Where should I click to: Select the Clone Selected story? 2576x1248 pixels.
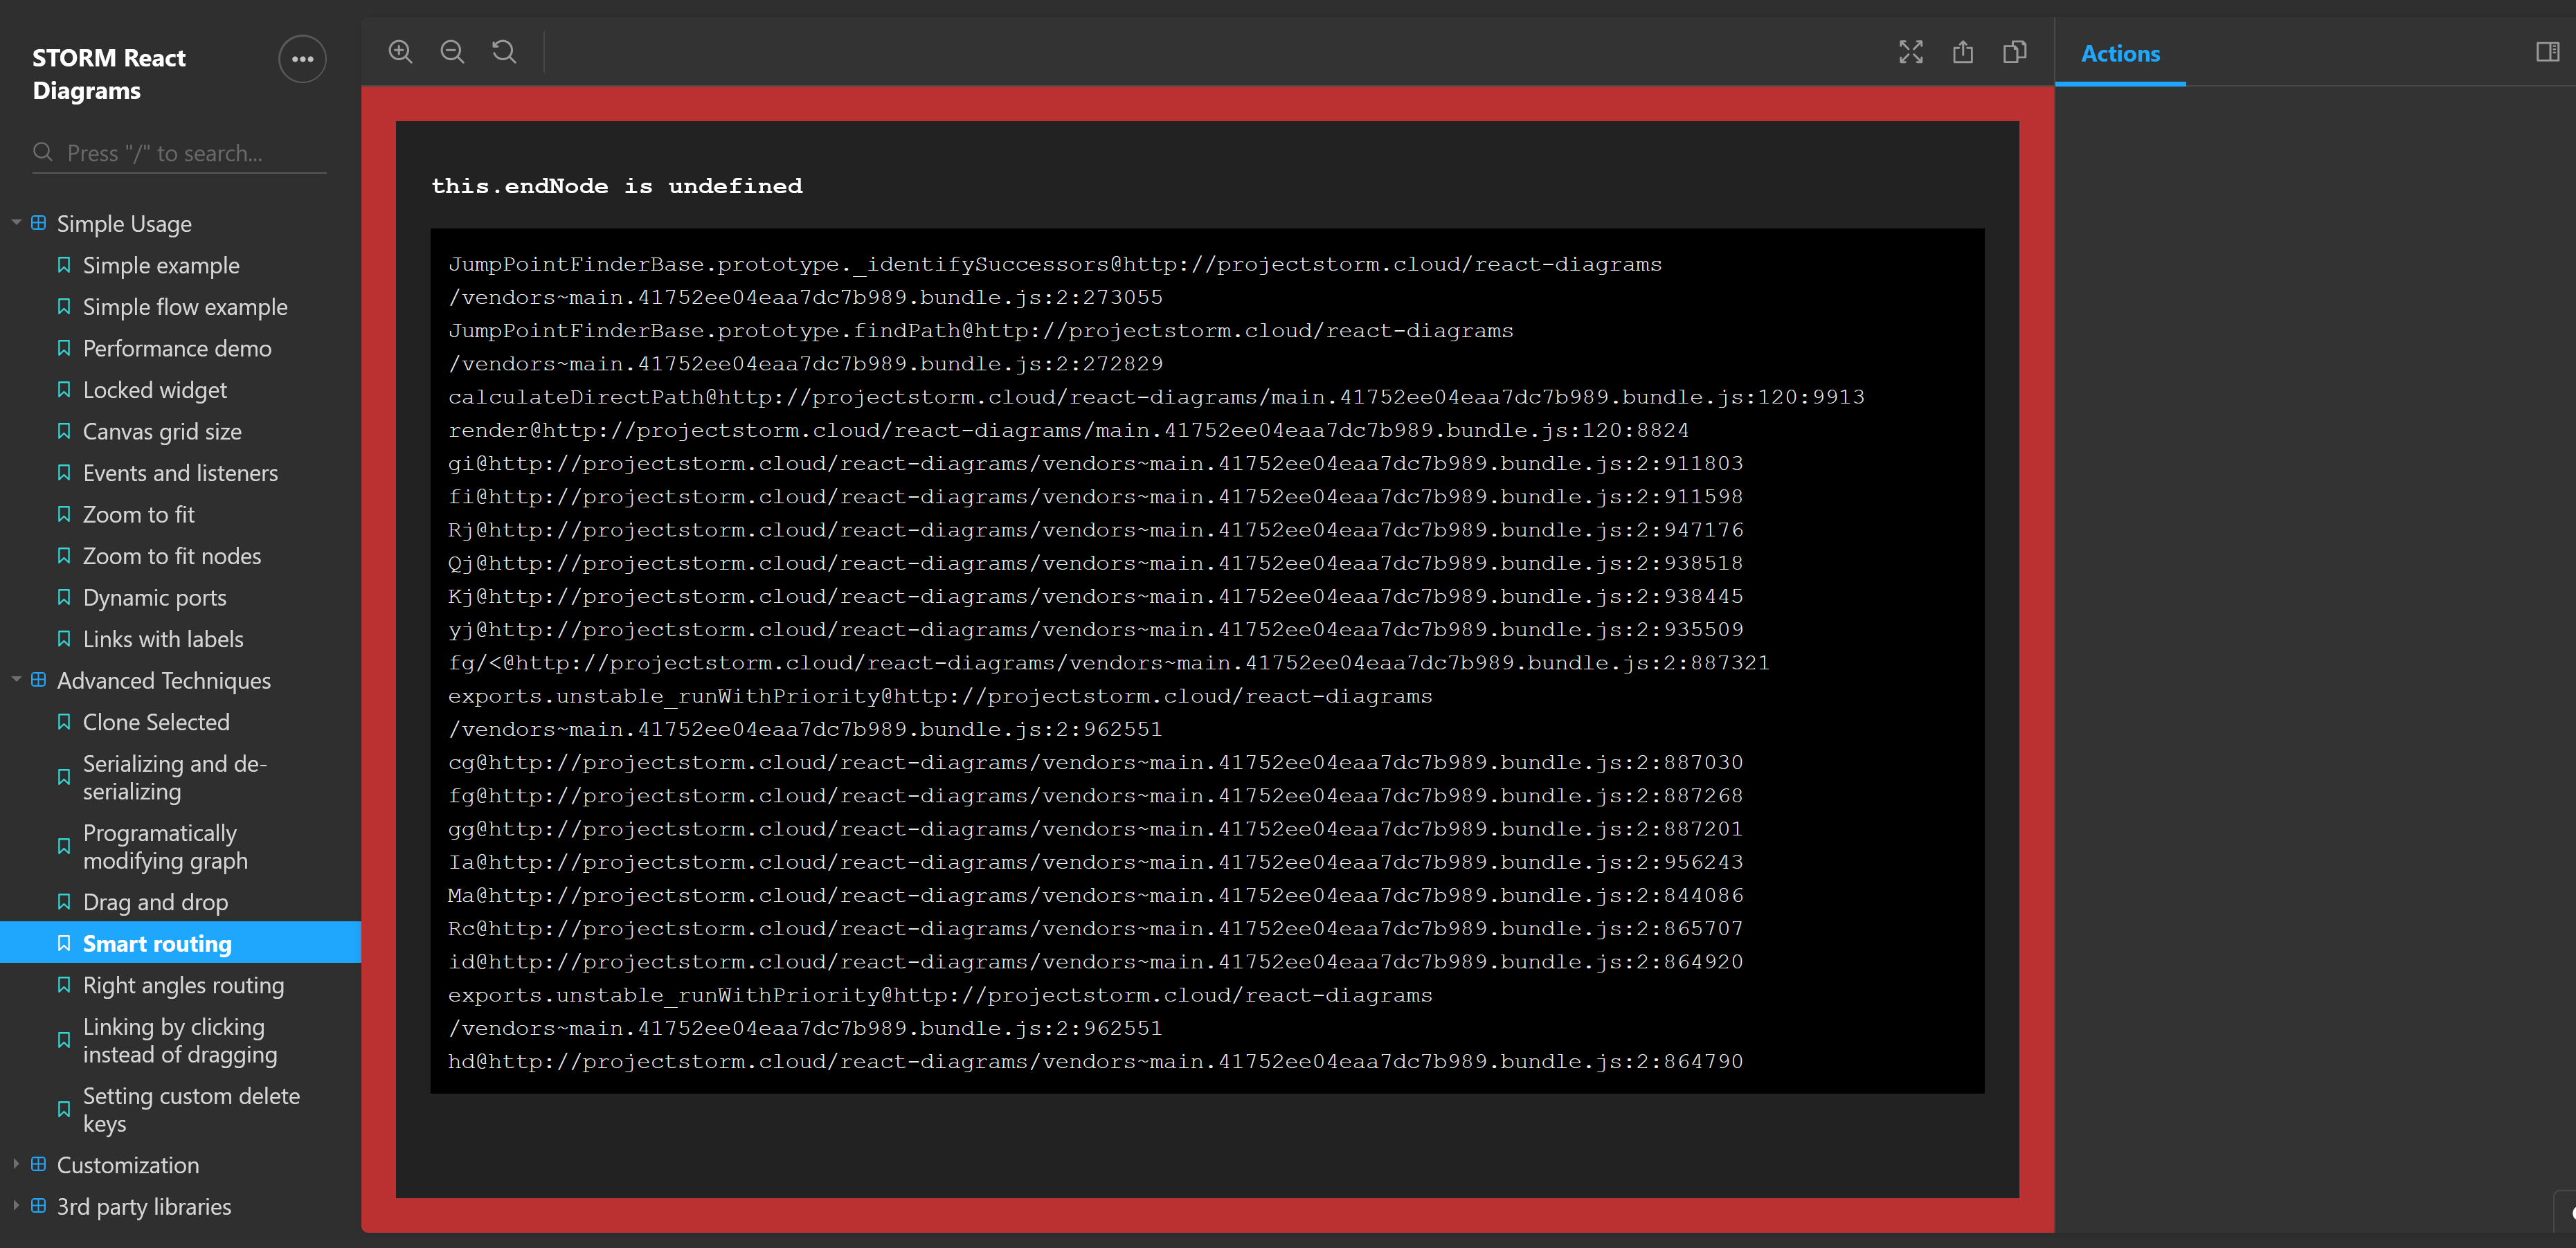tap(156, 721)
